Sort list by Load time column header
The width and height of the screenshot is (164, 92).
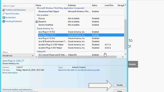[x=109, y=5]
